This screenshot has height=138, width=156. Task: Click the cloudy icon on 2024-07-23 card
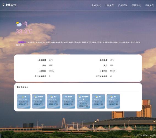click(x=97, y=97)
